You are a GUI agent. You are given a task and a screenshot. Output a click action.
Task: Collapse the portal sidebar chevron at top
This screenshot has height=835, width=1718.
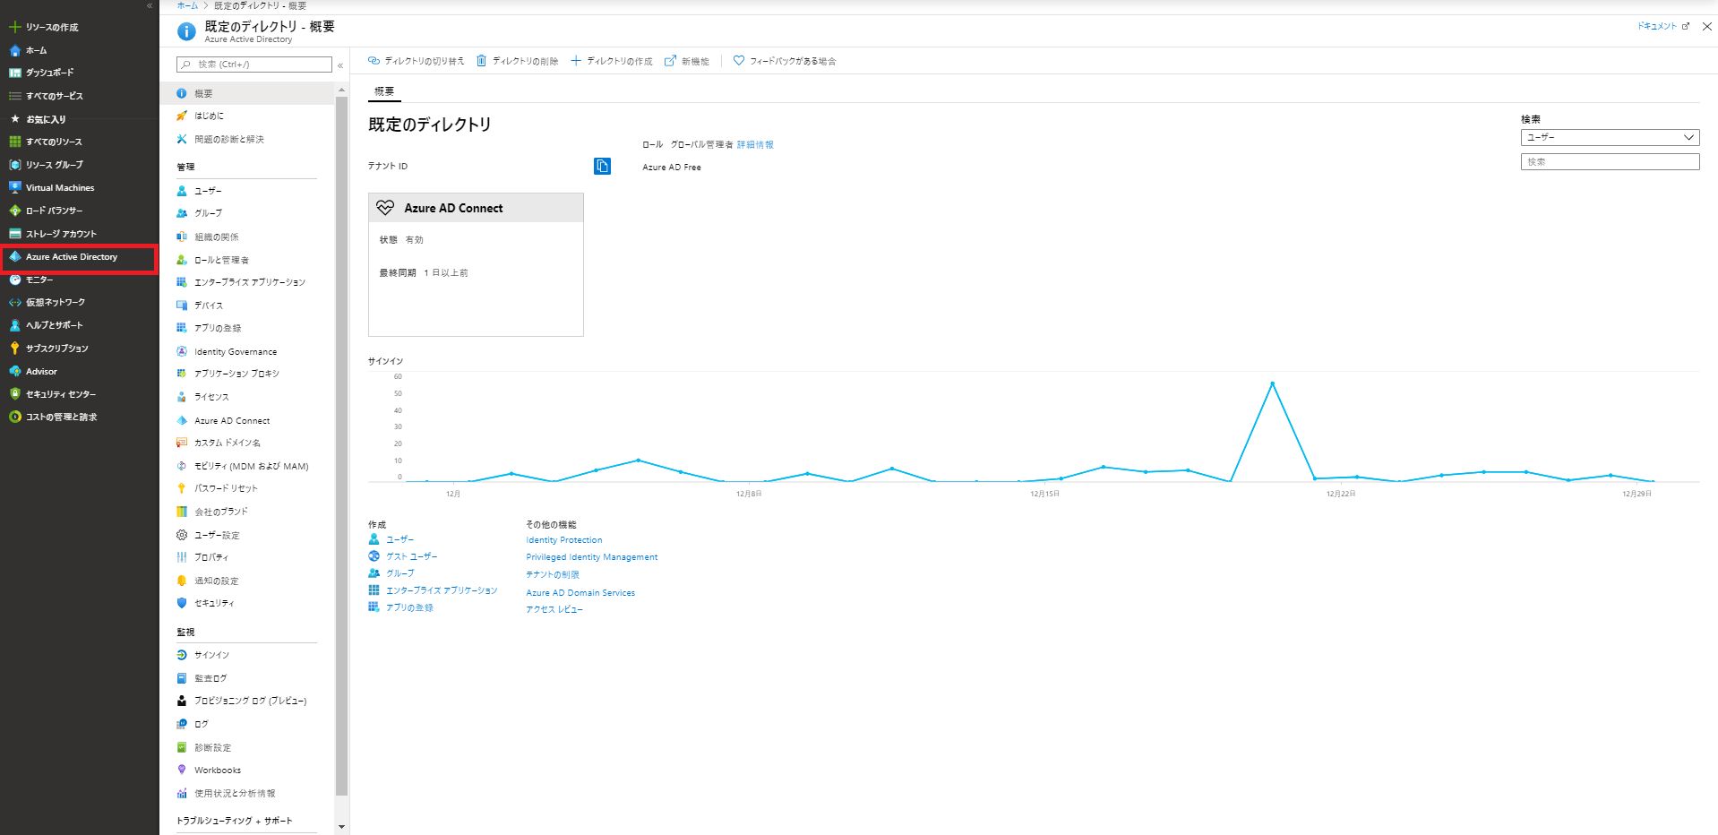tap(150, 5)
